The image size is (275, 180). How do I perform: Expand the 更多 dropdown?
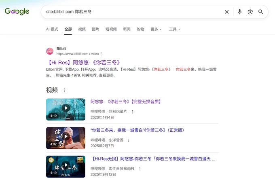(x=156, y=29)
